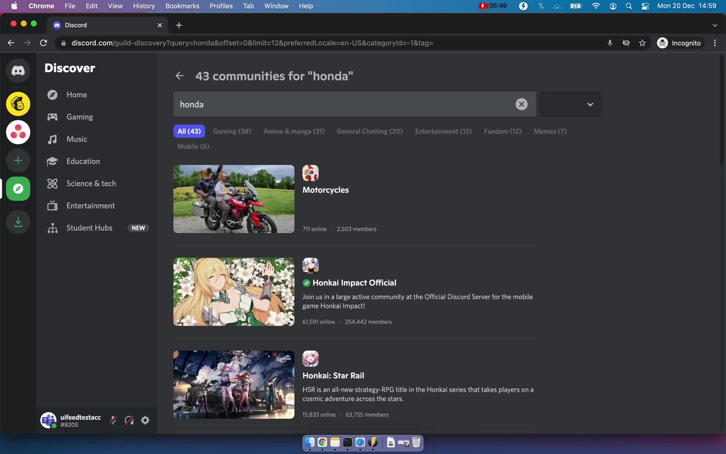Click the Honkai Impact Official server avatar
Image resolution: width=726 pixels, height=454 pixels.
(310, 266)
